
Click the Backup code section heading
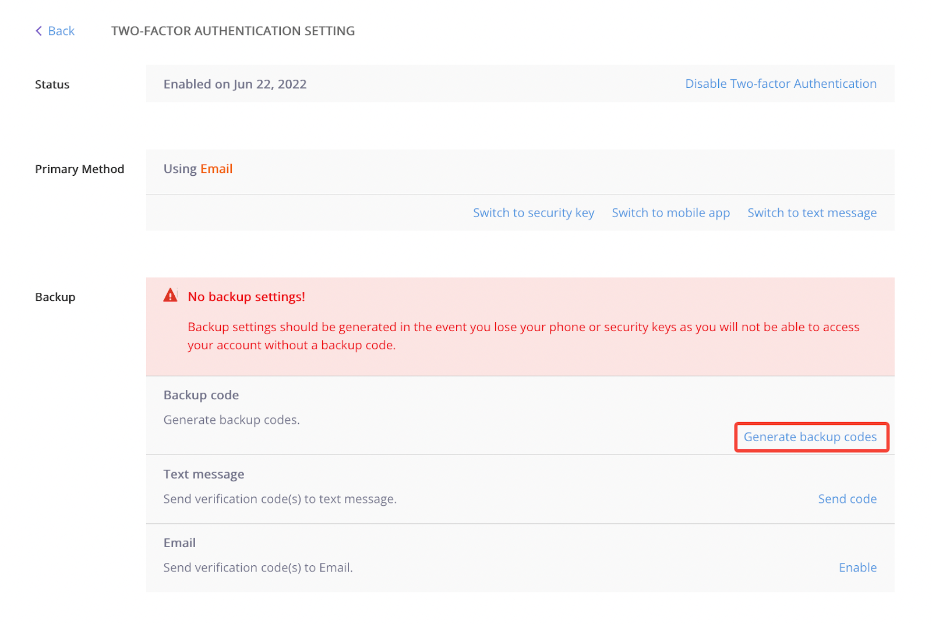point(201,395)
